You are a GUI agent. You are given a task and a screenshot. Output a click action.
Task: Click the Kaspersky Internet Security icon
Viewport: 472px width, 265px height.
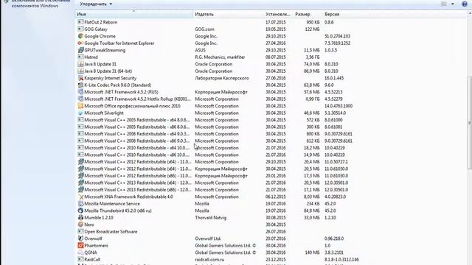[80, 78]
